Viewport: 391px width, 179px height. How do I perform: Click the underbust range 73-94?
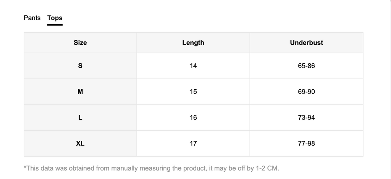tap(306, 118)
